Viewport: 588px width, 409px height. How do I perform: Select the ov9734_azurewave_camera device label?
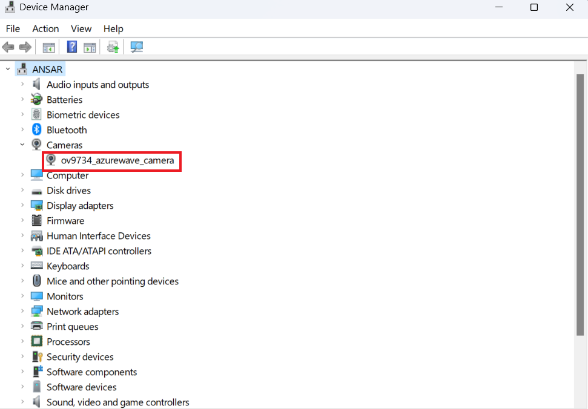click(x=117, y=160)
